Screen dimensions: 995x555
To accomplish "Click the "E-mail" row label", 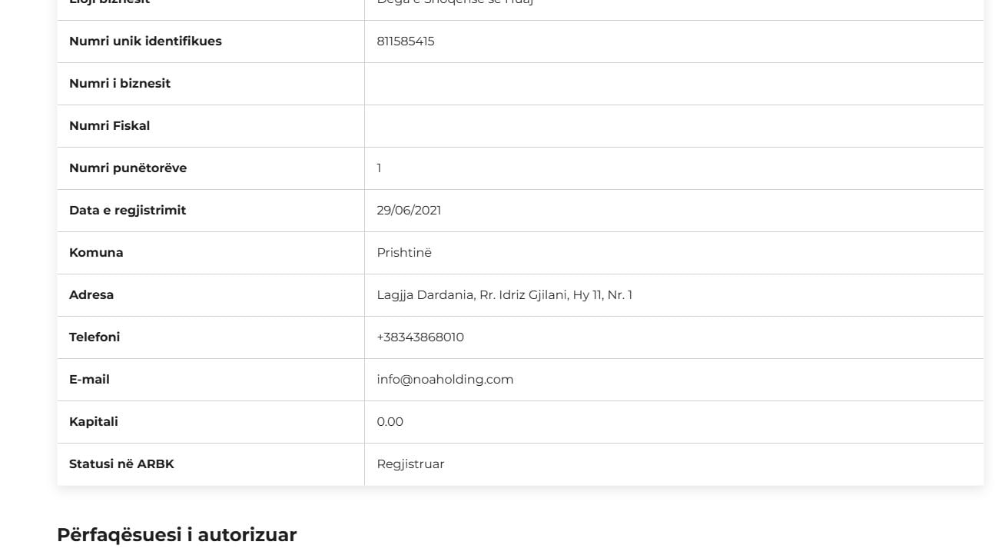I will click(x=89, y=380).
